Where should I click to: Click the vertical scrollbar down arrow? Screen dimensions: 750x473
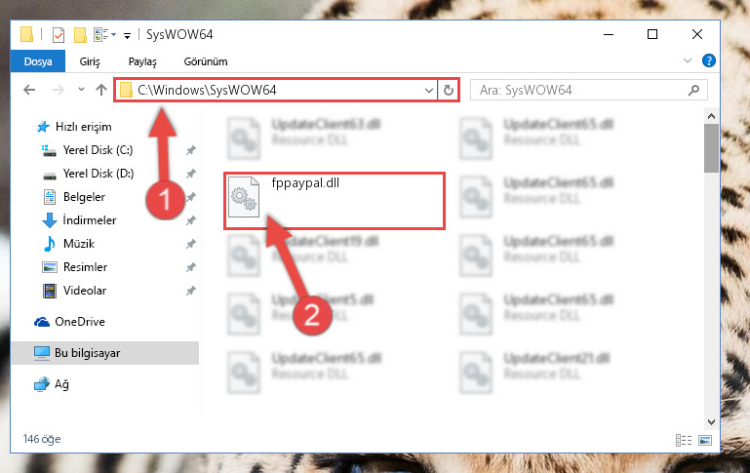pyautogui.click(x=711, y=422)
